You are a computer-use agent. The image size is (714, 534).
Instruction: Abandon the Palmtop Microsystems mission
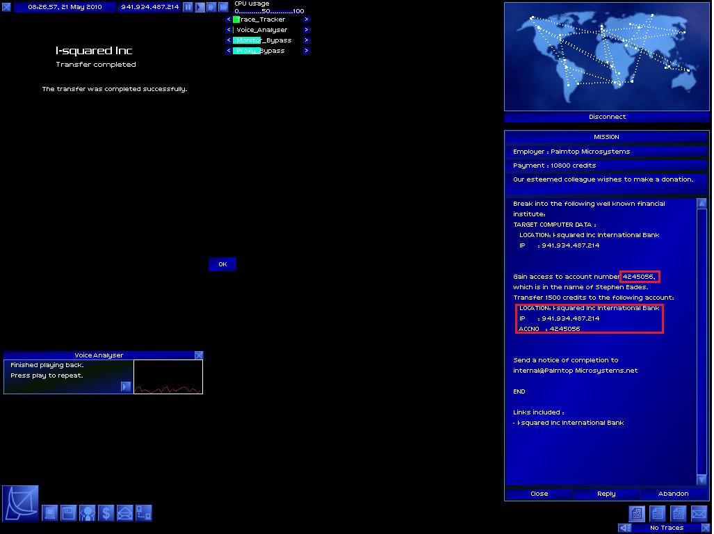click(x=673, y=494)
